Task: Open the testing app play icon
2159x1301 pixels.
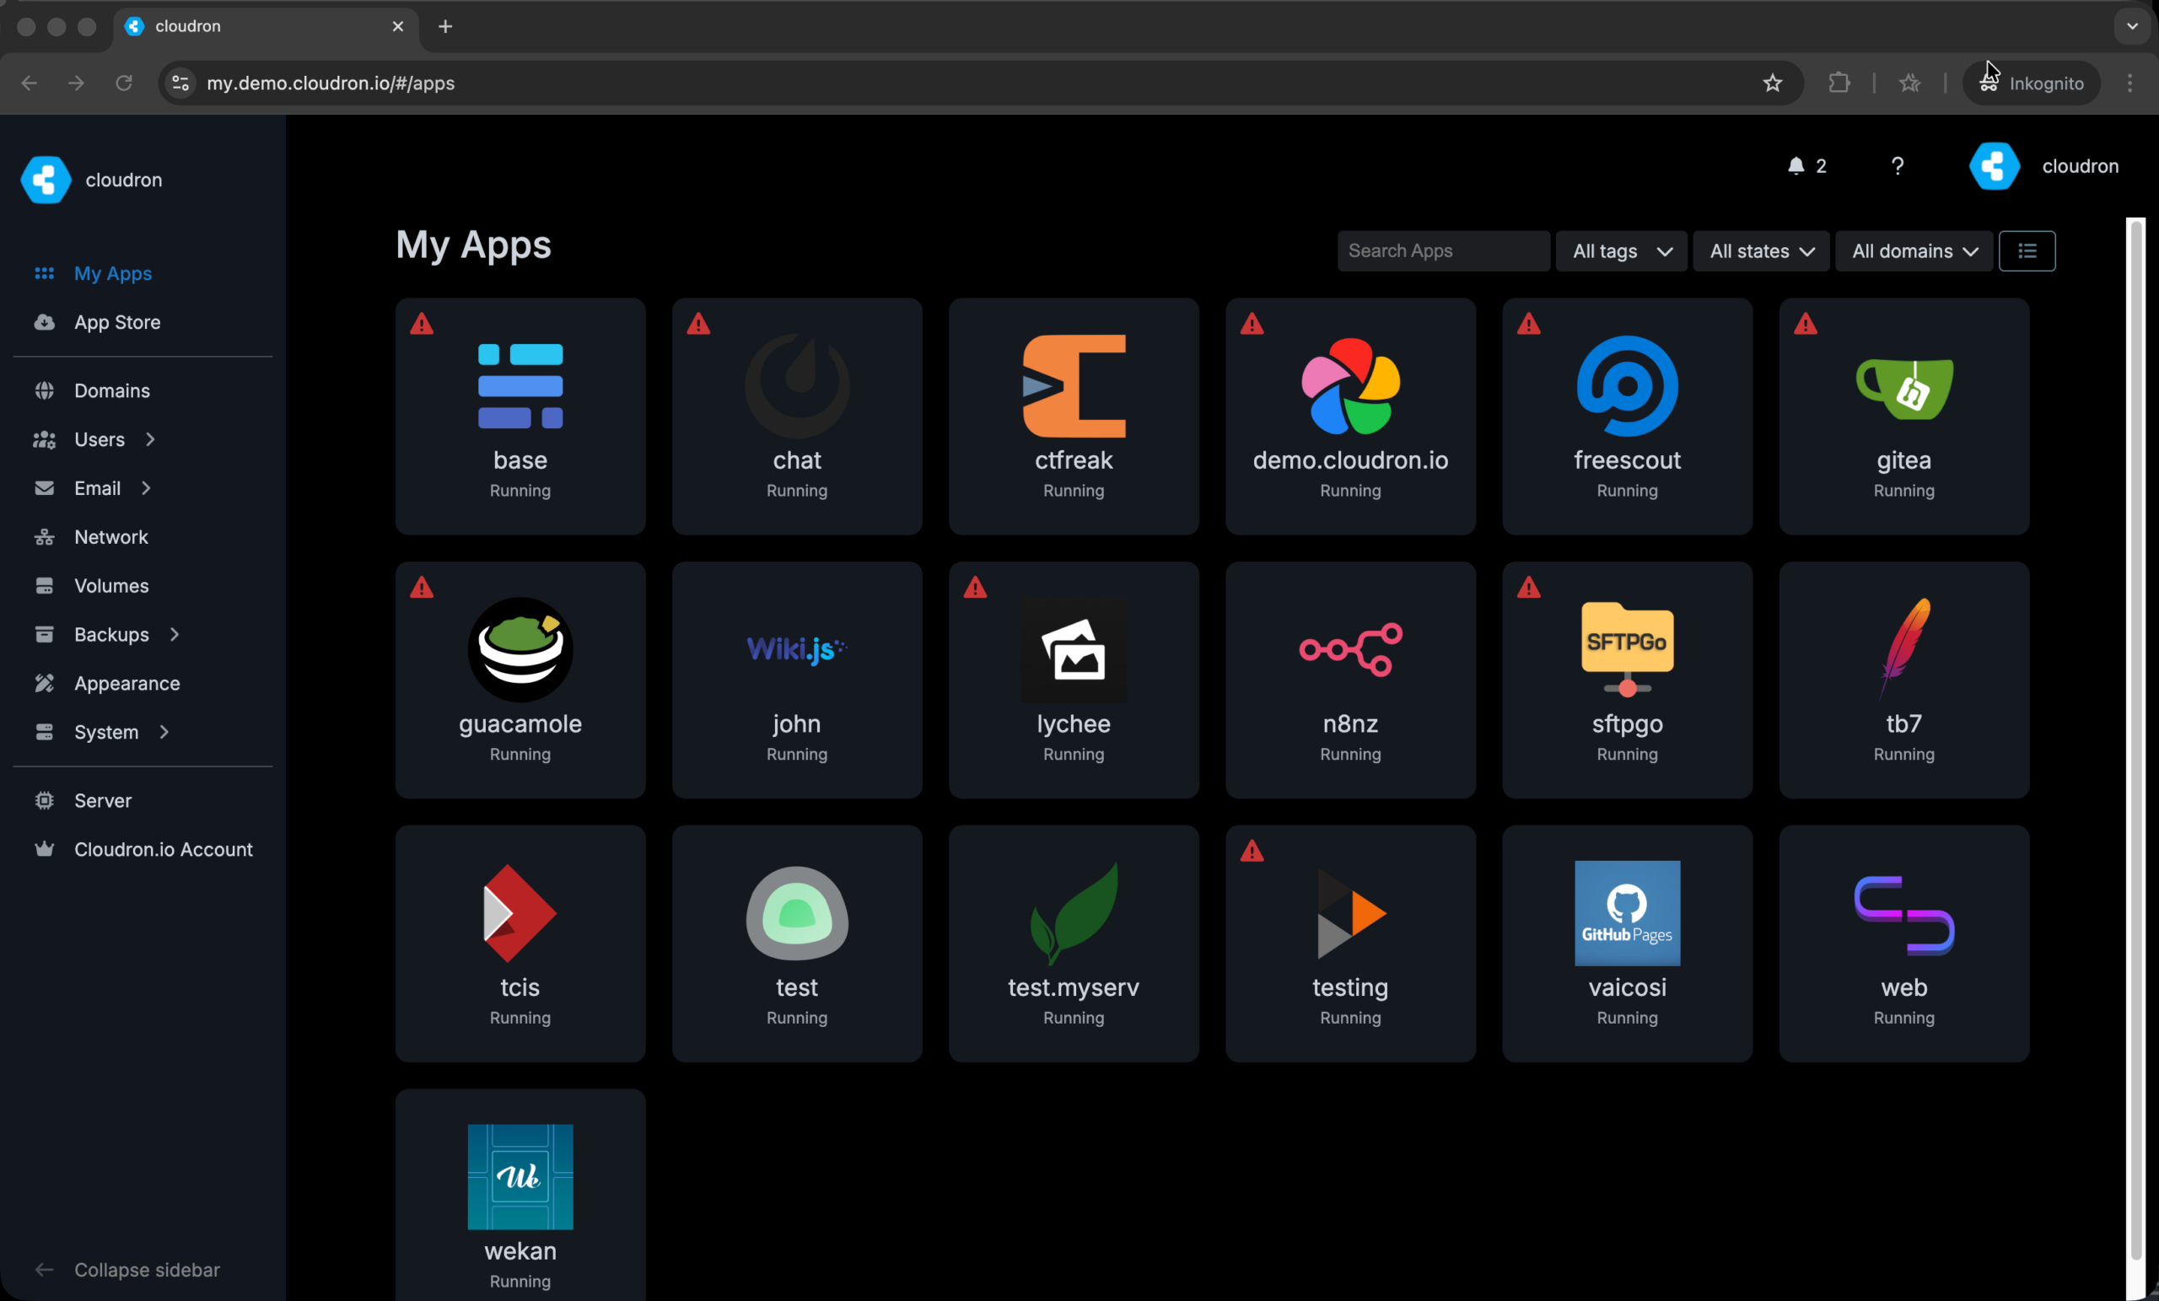Action: (1350, 913)
